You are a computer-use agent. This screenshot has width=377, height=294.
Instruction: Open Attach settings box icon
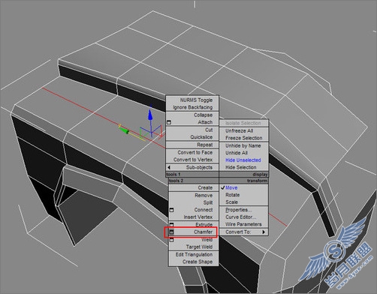169,122
